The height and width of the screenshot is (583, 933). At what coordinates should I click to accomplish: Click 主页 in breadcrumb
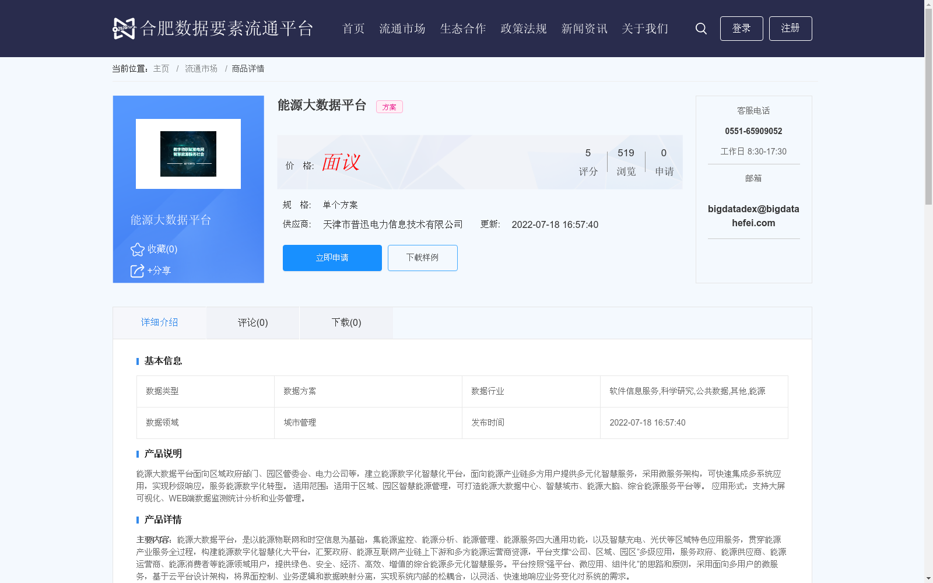pyautogui.click(x=161, y=69)
